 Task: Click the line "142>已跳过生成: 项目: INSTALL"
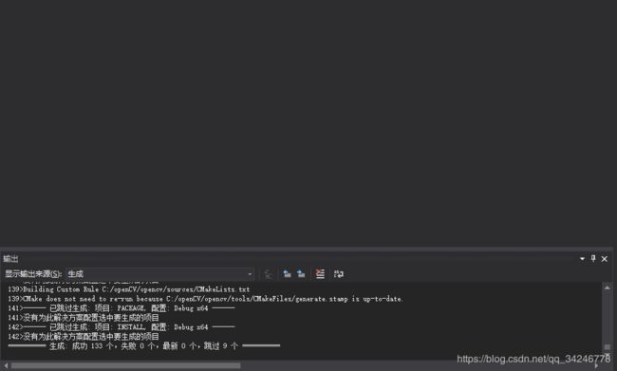(x=122, y=327)
